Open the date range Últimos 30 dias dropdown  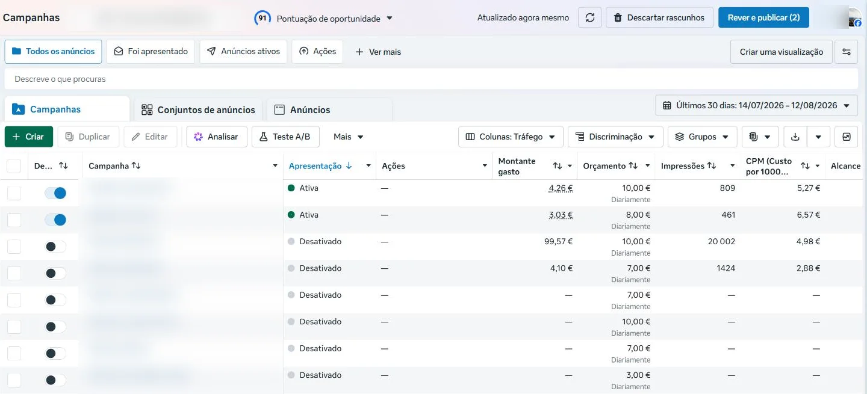click(756, 105)
